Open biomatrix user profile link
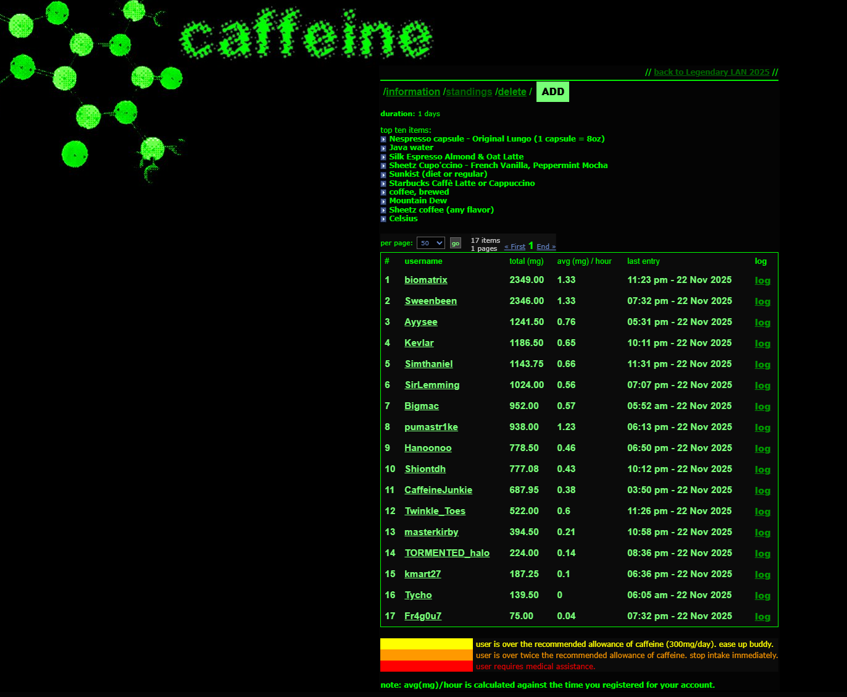 (x=426, y=280)
